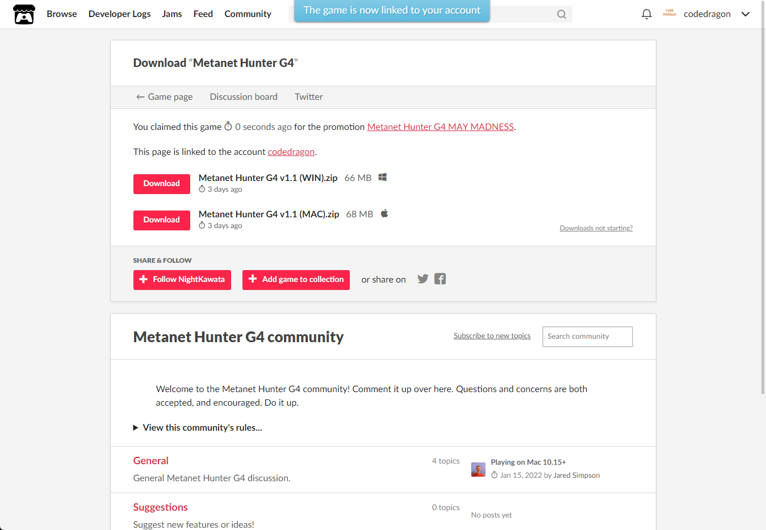Open the Discussion board tab
Screen dimensions: 766x530
244,97
